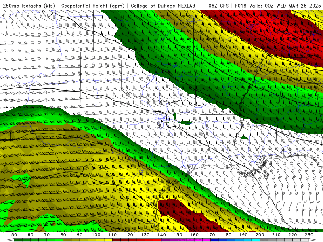Click legend value 120

(x=129, y=235)
